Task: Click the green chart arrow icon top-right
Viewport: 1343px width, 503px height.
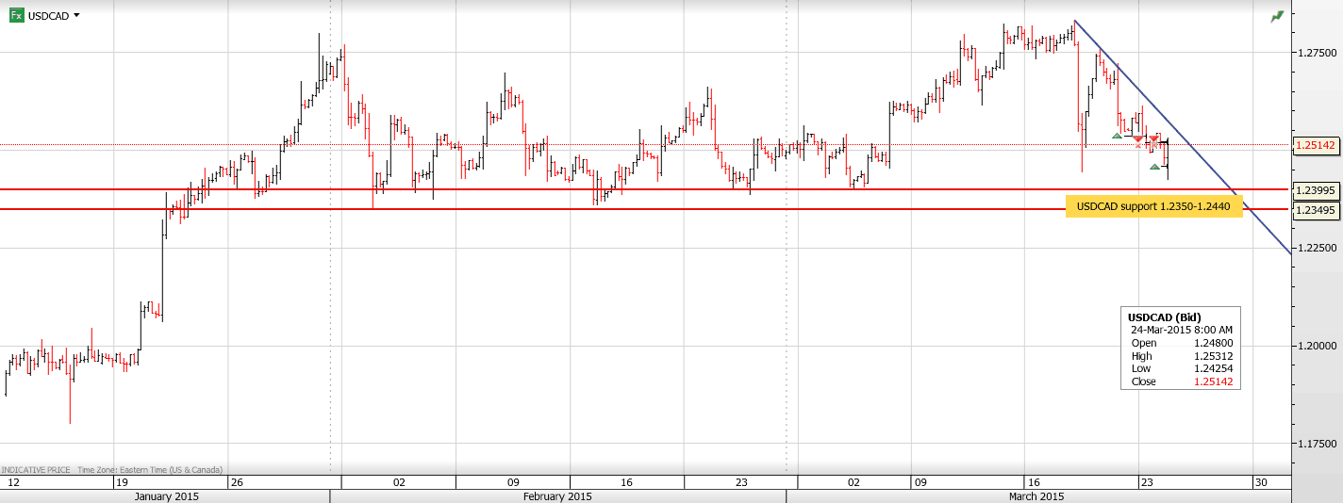Action: coord(1277,16)
